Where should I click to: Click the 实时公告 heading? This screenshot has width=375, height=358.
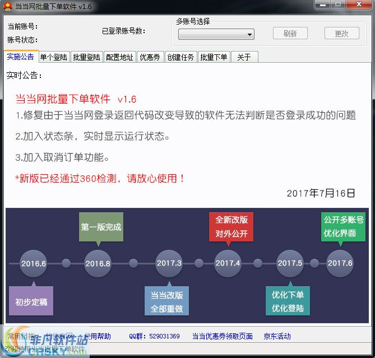pyautogui.click(x=24, y=76)
